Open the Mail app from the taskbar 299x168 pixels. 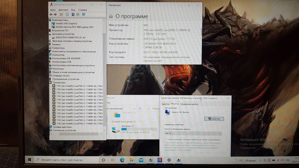tap(141, 160)
